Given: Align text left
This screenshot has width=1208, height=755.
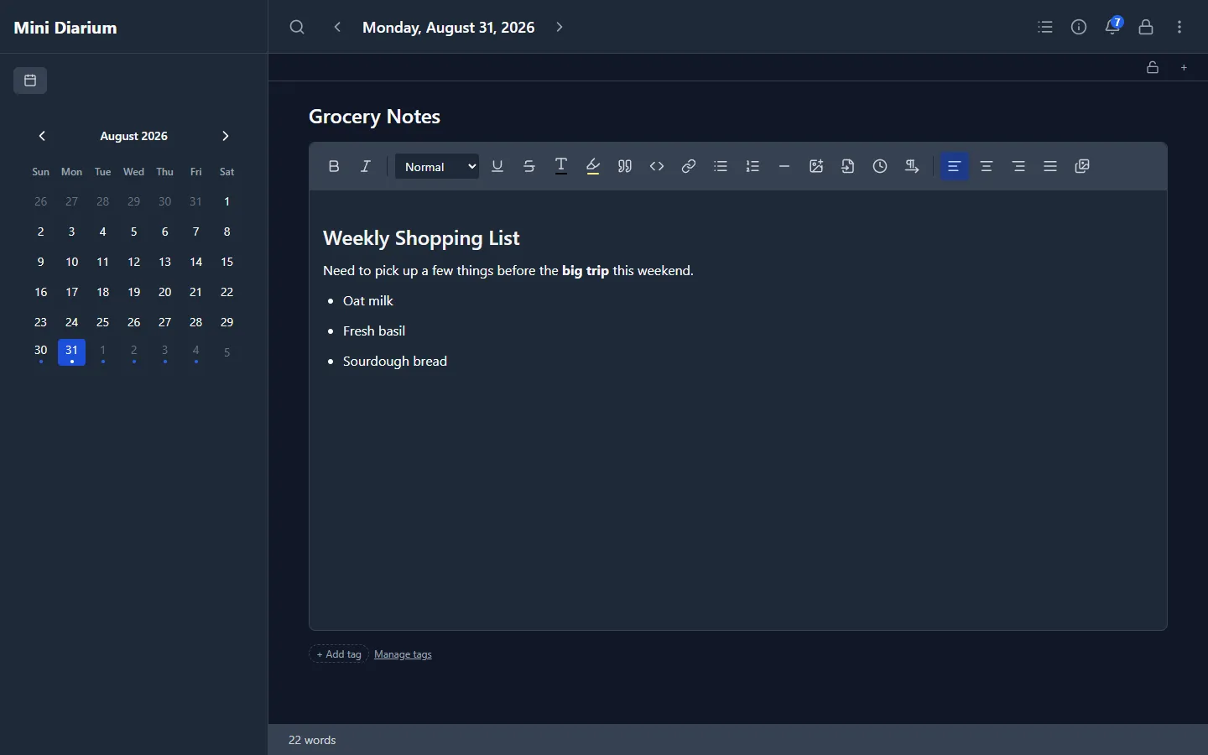Looking at the screenshot, I should 955,166.
